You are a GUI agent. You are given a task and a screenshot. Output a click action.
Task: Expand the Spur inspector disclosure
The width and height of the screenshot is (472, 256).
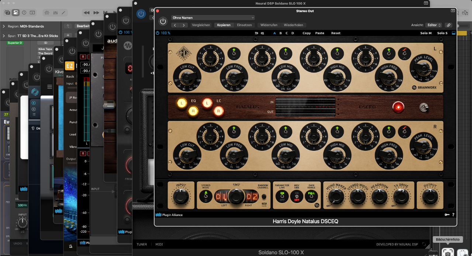pyautogui.click(x=4, y=36)
